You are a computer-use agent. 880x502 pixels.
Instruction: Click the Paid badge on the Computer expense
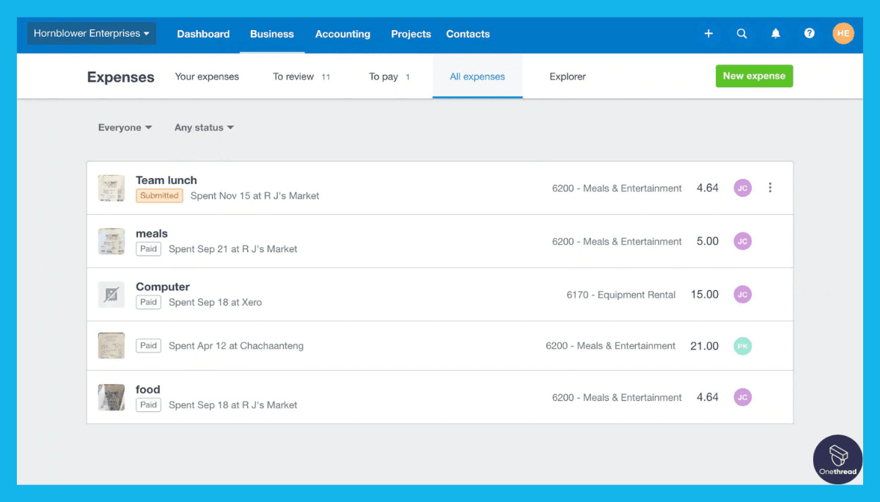tap(148, 302)
